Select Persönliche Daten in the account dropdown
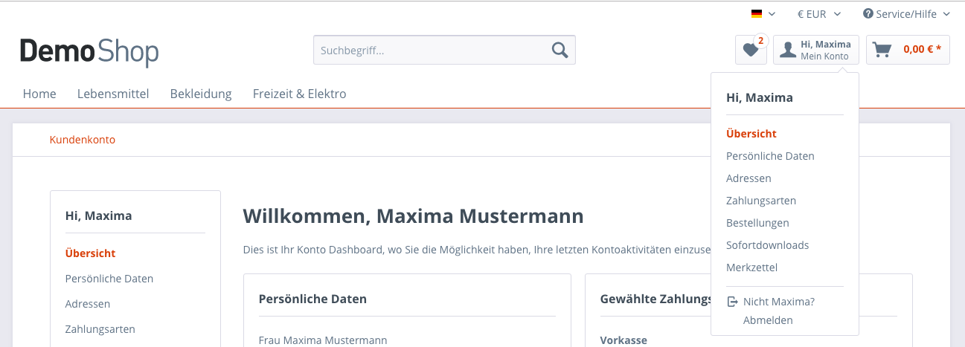Image resolution: width=965 pixels, height=347 pixels. 770,156
